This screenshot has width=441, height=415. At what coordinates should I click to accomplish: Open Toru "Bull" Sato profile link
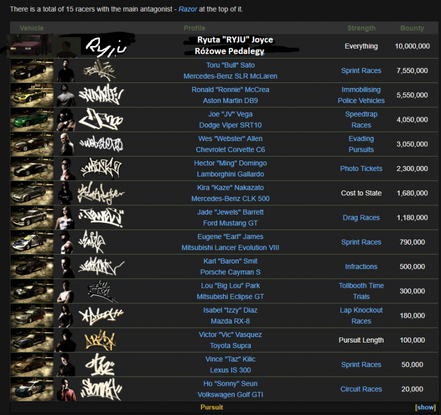230,65
